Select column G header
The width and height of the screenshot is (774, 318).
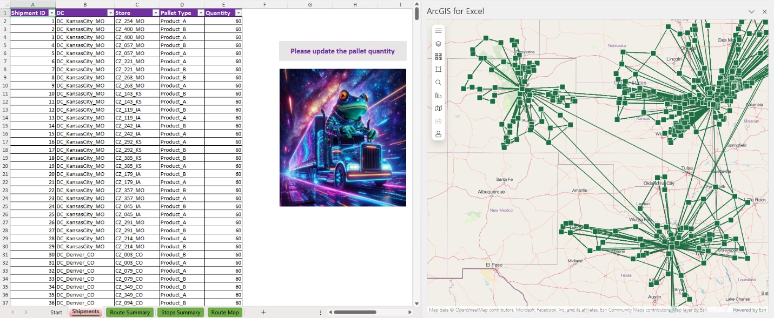pyautogui.click(x=310, y=4)
